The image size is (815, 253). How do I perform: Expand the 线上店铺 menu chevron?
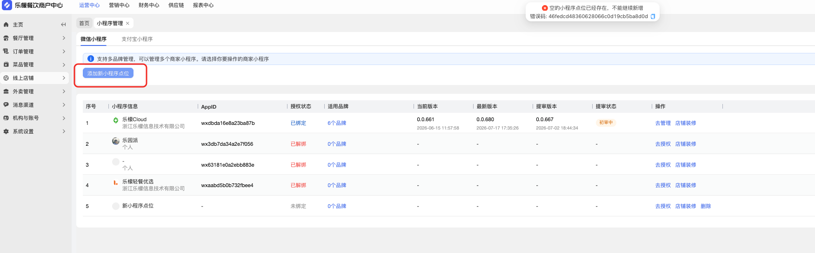click(64, 78)
